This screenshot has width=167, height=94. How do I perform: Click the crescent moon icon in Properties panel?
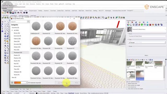pyautogui.click(x=131, y=25)
